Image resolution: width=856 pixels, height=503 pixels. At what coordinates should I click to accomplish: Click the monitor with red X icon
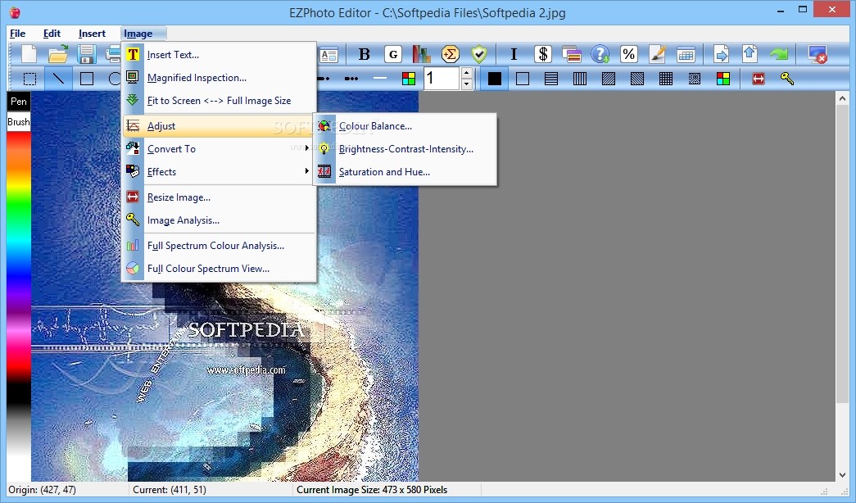(818, 54)
